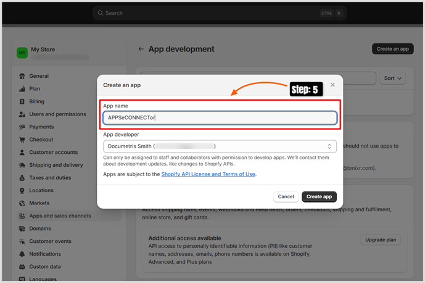Screen dimensions: 425x283
Task: Click the Languages icon in sidebar
Action: pyautogui.click(x=22, y=279)
